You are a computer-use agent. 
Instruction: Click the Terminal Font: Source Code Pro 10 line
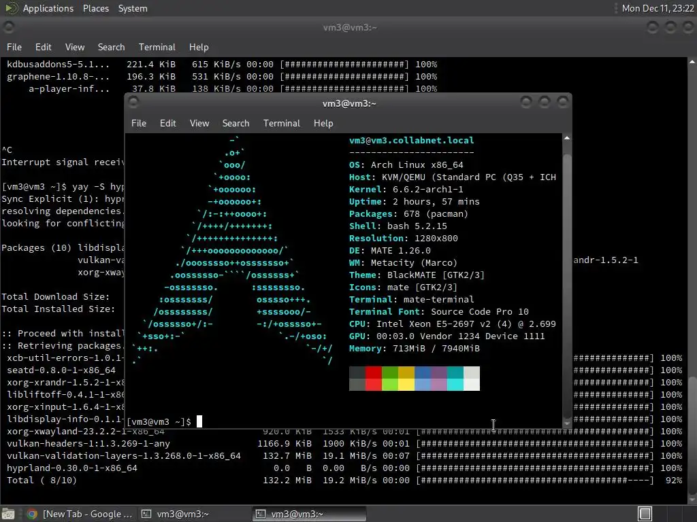(x=439, y=311)
